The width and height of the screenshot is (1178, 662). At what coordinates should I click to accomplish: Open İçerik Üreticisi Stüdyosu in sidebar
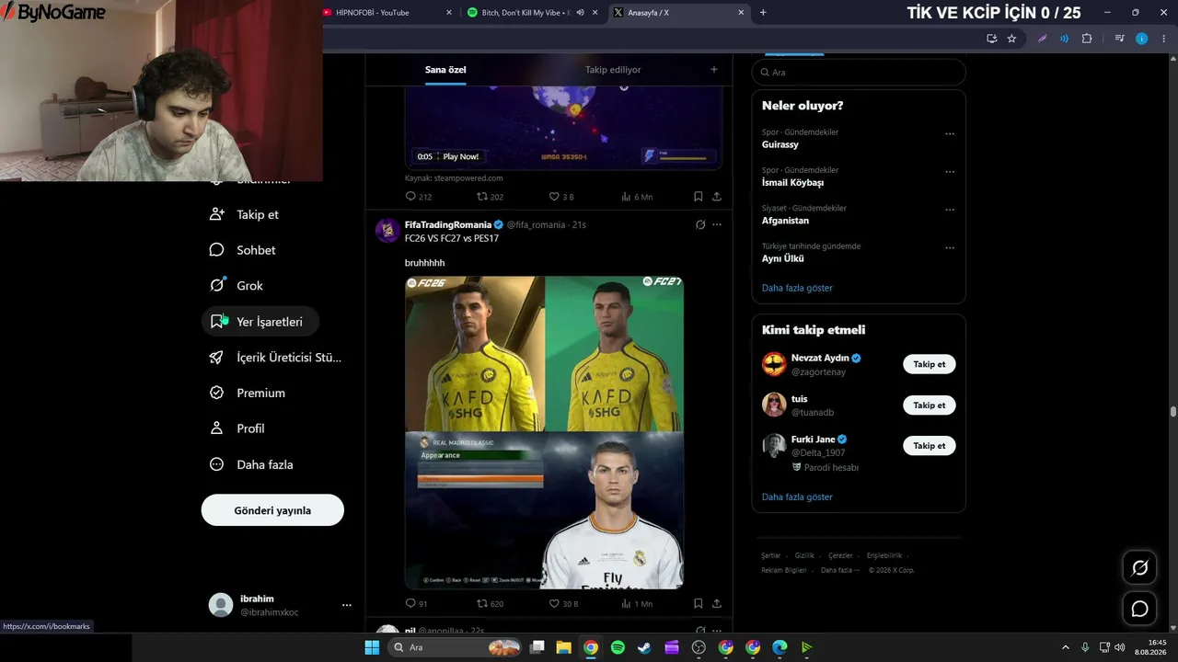pyautogui.click(x=276, y=358)
